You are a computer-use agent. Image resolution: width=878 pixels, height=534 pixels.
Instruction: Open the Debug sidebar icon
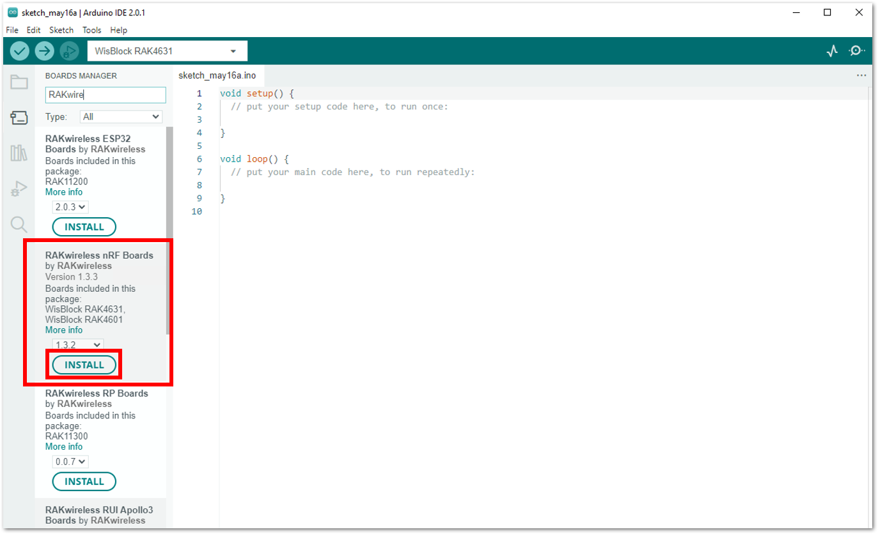pos(19,189)
